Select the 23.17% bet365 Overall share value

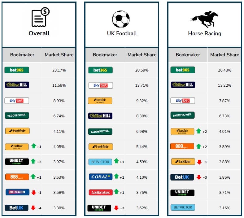(x=59, y=70)
